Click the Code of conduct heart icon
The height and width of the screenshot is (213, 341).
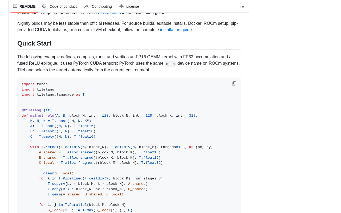point(44,6)
